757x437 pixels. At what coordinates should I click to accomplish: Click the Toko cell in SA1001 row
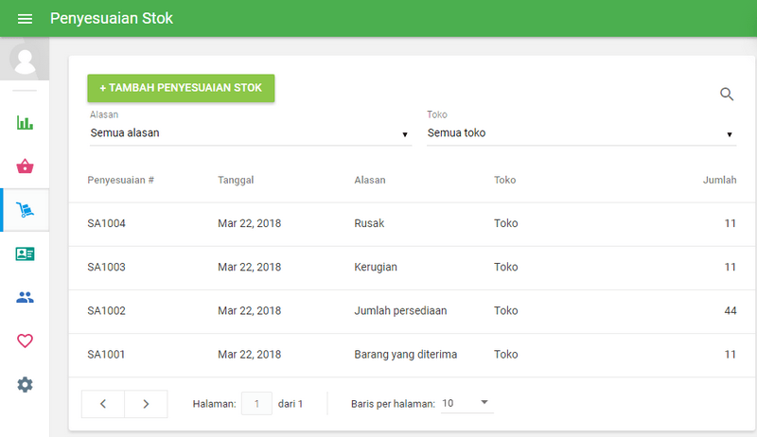(506, 355)
